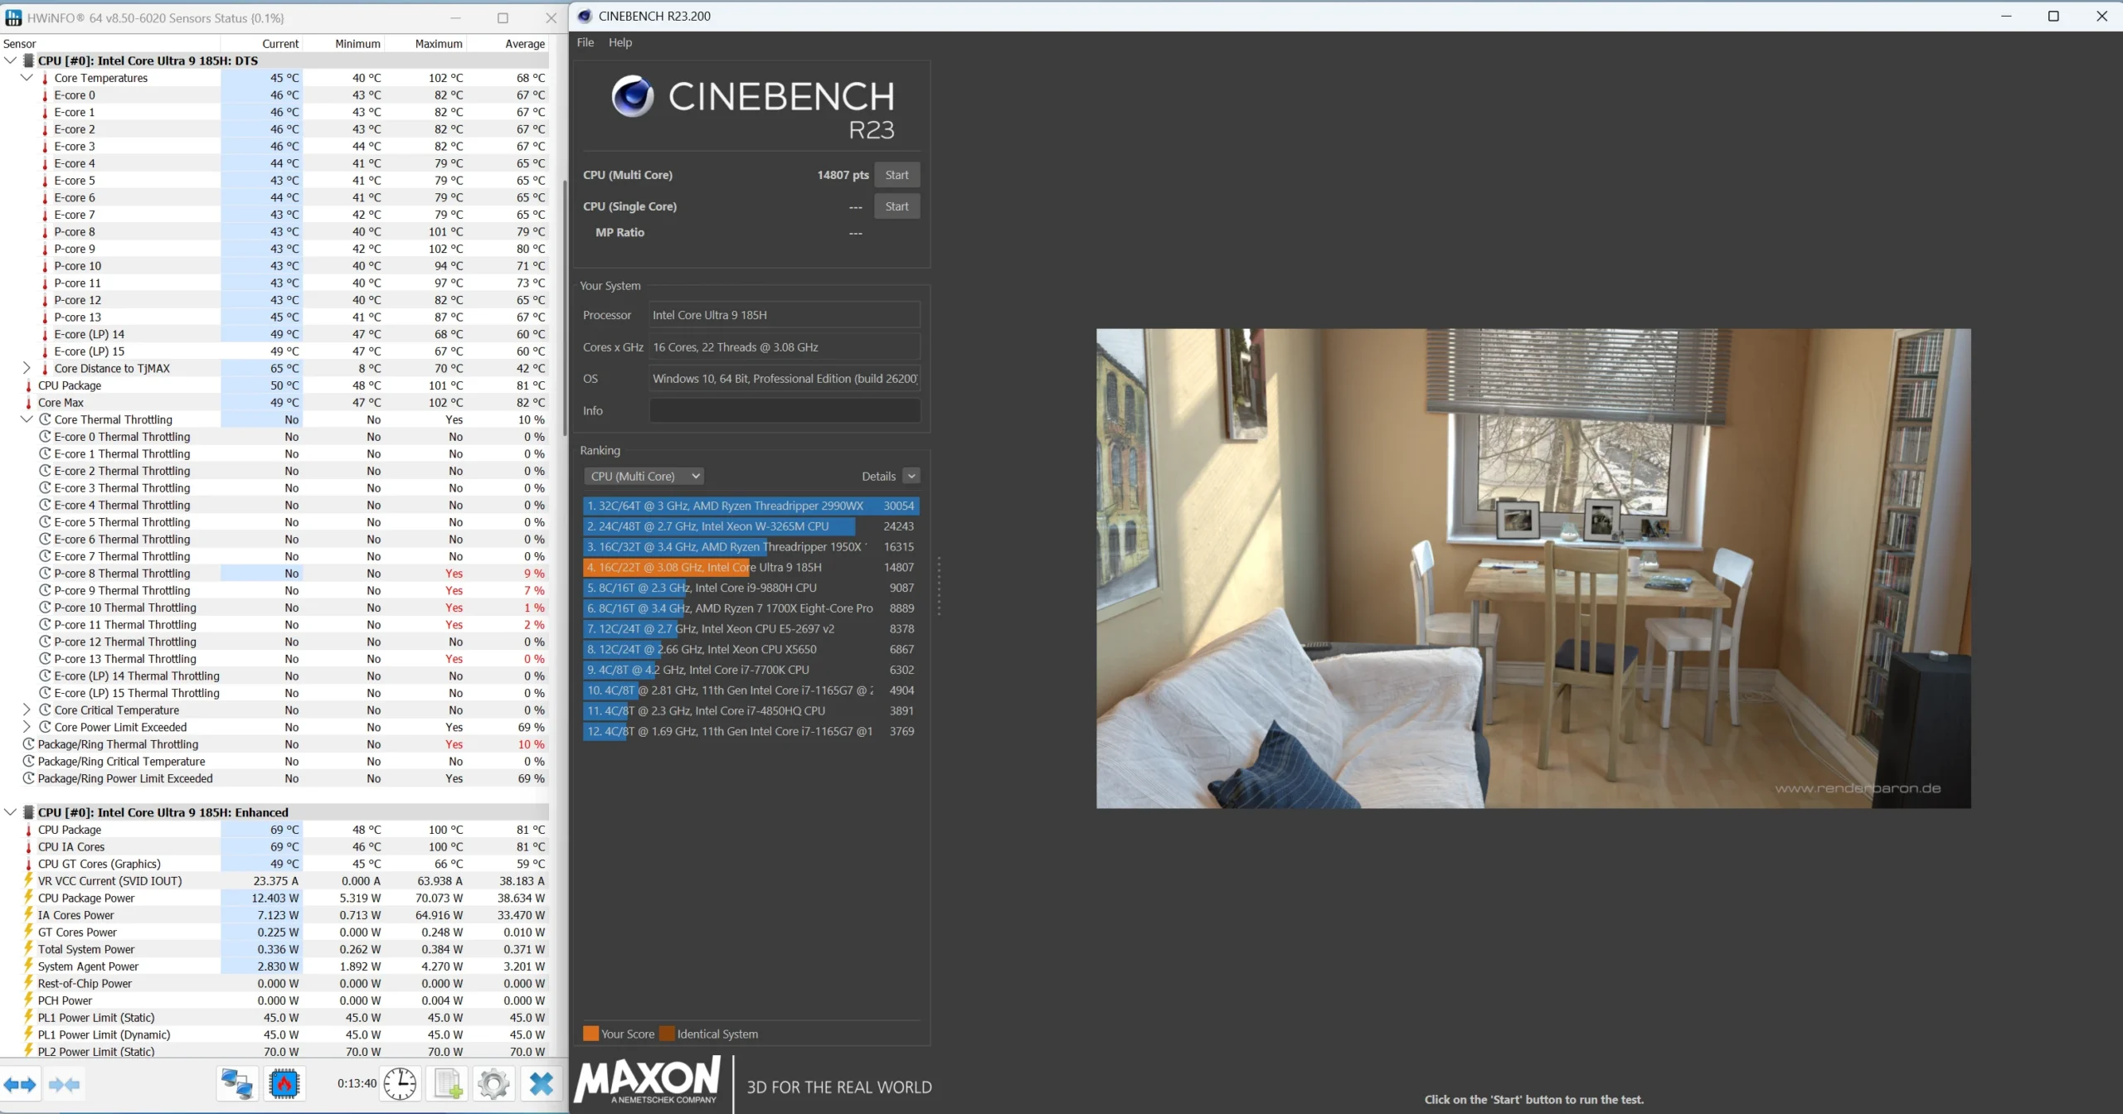
Task: Click the thermometer icon beside CPU GT Cores (Graphics)
Action: tap(29, 864)
